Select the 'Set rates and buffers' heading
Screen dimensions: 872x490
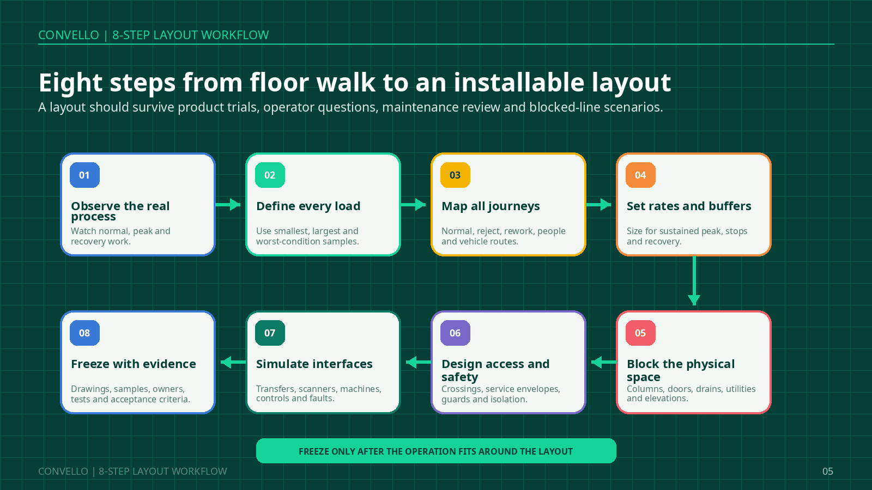(689, 206)
